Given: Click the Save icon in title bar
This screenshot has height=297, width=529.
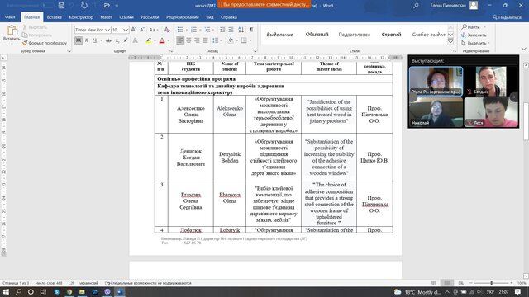Looking at the screenshot, I should click(61, 6).
